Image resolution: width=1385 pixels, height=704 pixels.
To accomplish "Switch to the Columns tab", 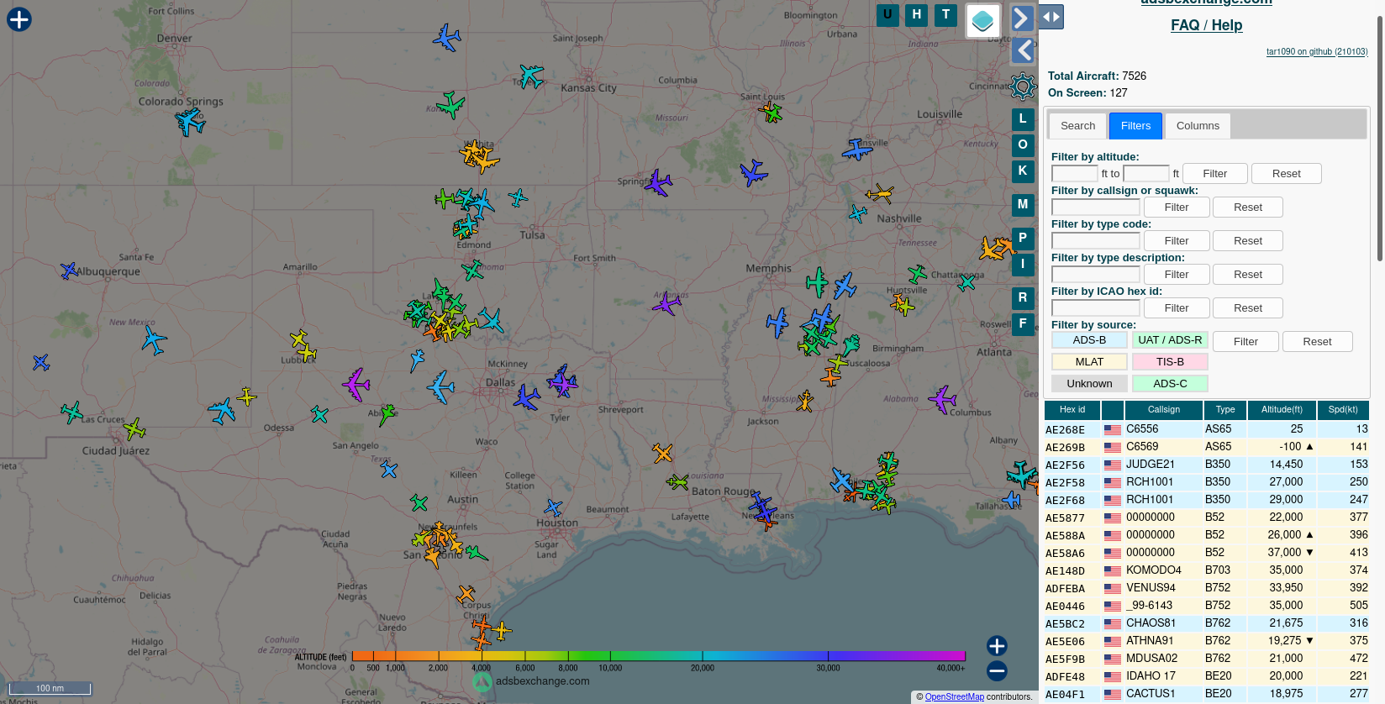I will point(1198,126).
